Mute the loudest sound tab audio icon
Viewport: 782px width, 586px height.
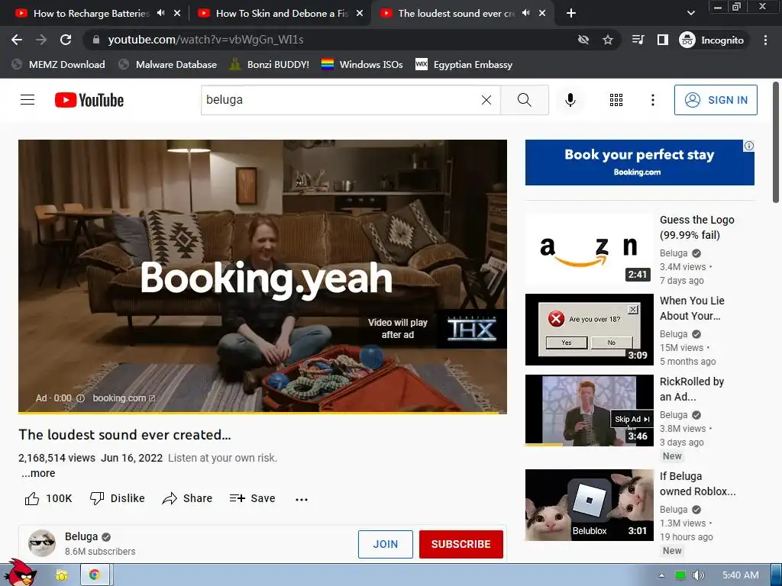[x=525, y=14]
